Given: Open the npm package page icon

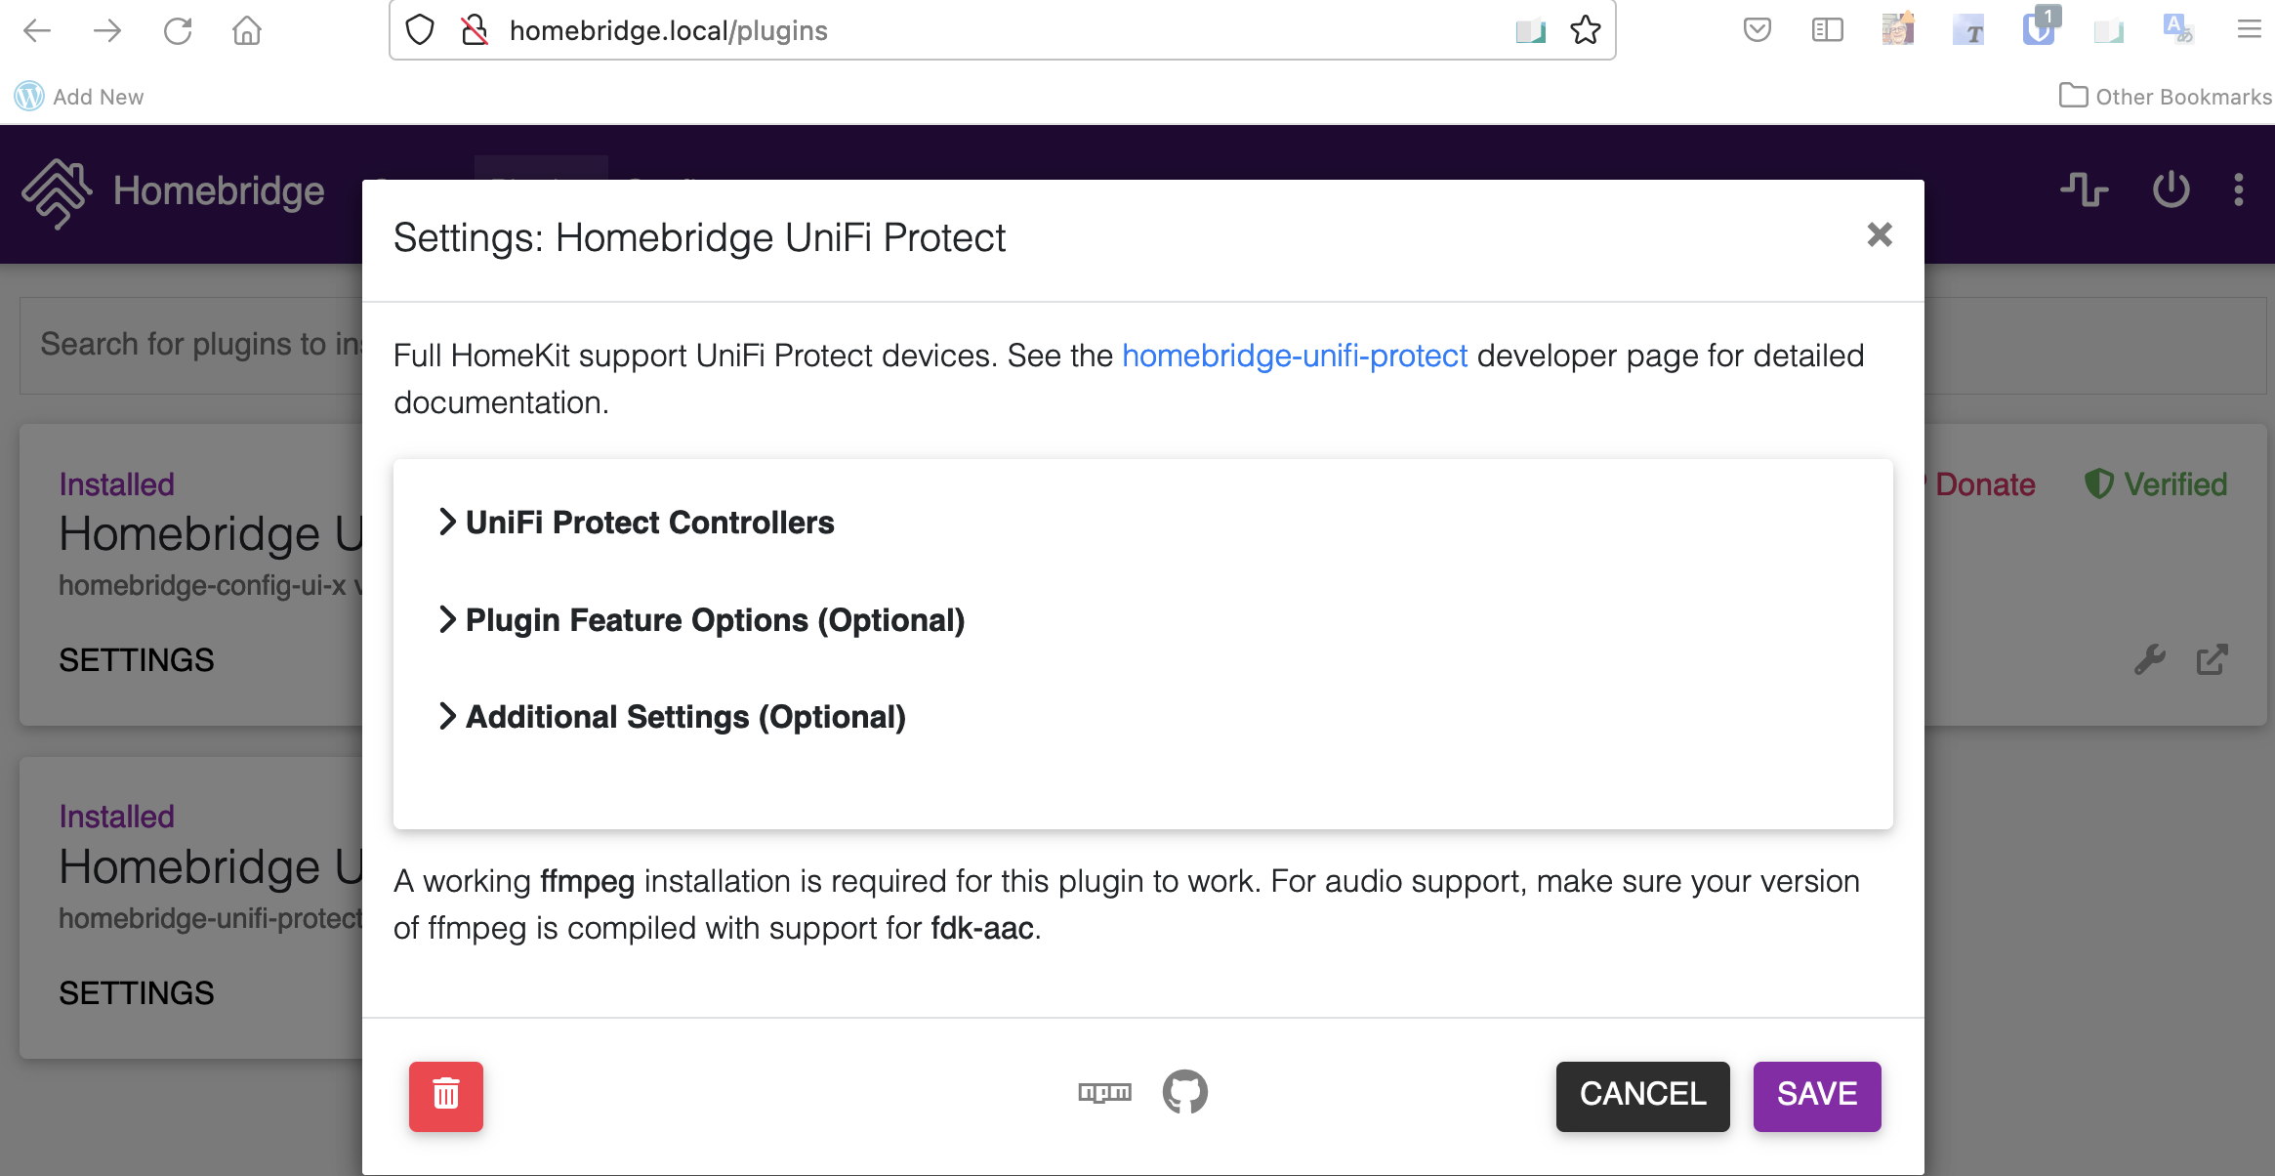Looking at the screenshot, I should (1104, 1092).
